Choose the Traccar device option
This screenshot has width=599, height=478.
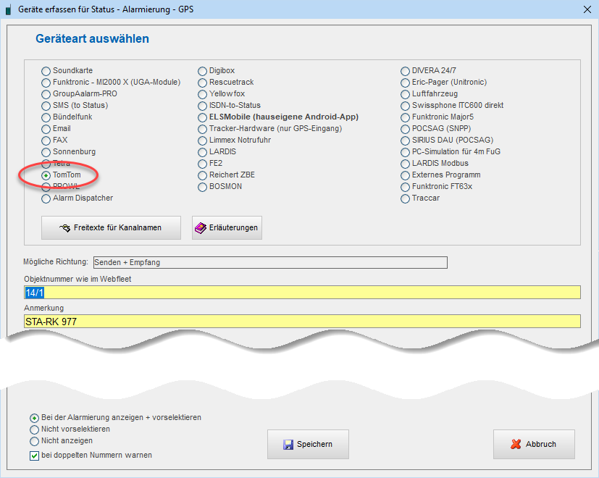tap(406, 198)
